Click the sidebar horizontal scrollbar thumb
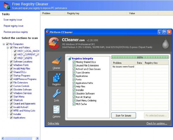Viewport: 173px width, 140px height. tap(18, 138)
